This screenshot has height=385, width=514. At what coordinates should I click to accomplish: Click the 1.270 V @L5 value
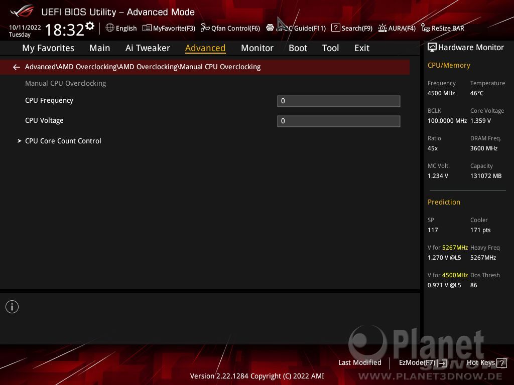[x=444, y=258]
